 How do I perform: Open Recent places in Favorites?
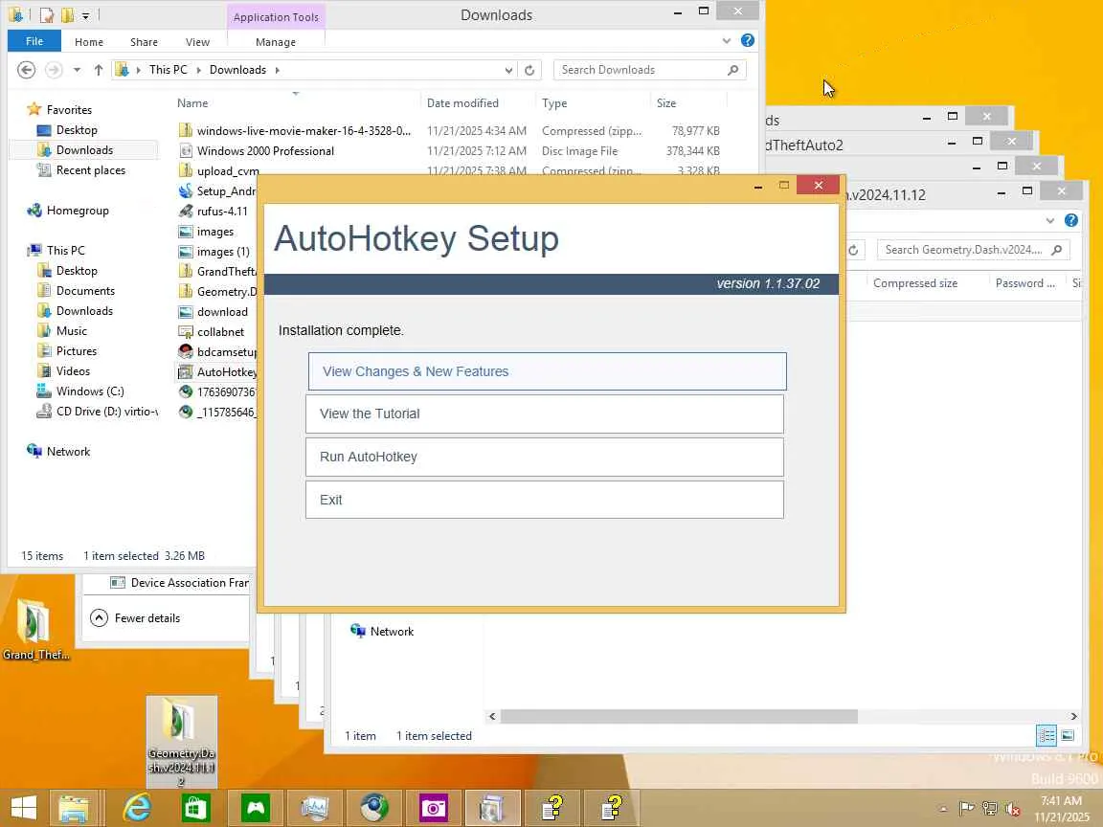(x=91, y=170)
